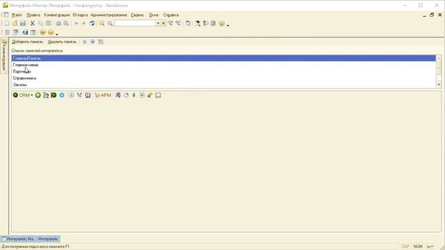Click the move panel up arrow icon
445x250 pixels.
coord(85,42)
